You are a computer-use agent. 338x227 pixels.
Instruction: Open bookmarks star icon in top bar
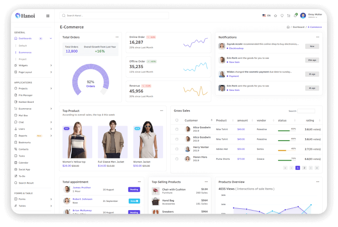[275, 16]
